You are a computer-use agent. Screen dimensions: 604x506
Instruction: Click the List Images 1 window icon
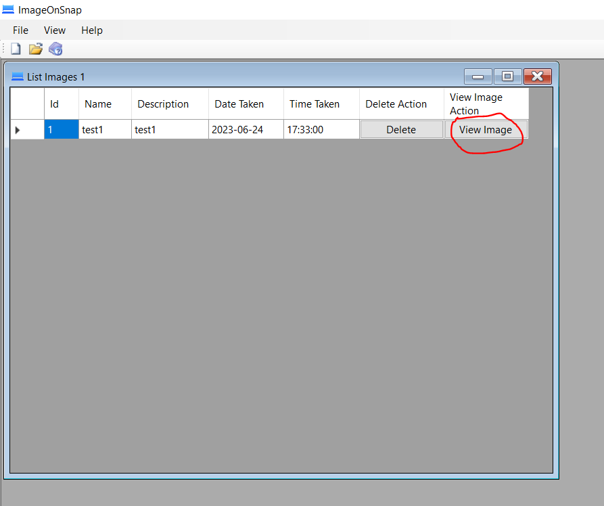[x=18, y=77]
